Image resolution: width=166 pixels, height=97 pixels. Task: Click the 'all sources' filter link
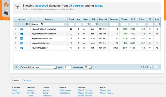coord(76,6)
